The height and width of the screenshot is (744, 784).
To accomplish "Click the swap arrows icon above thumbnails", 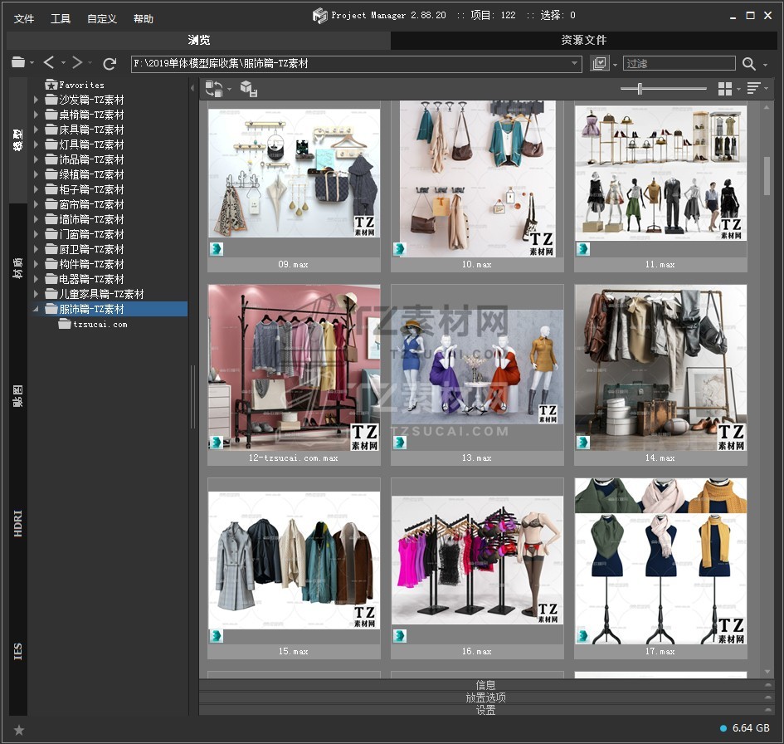I will (x=214, y=89).
